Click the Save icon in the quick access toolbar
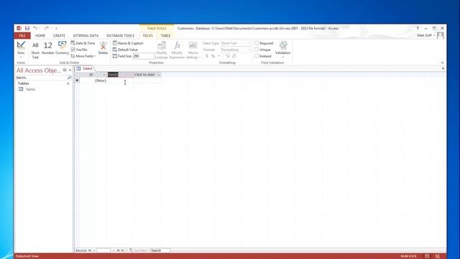This screenshot has width=460, height=259. click(27, 28)
